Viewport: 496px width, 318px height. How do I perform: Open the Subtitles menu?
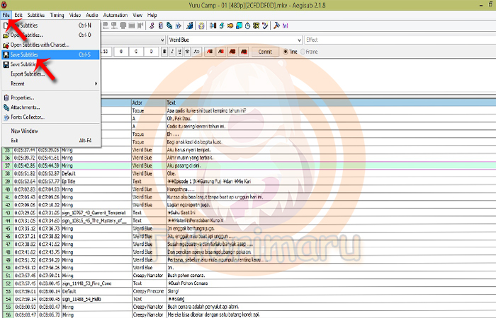point(36,15)
